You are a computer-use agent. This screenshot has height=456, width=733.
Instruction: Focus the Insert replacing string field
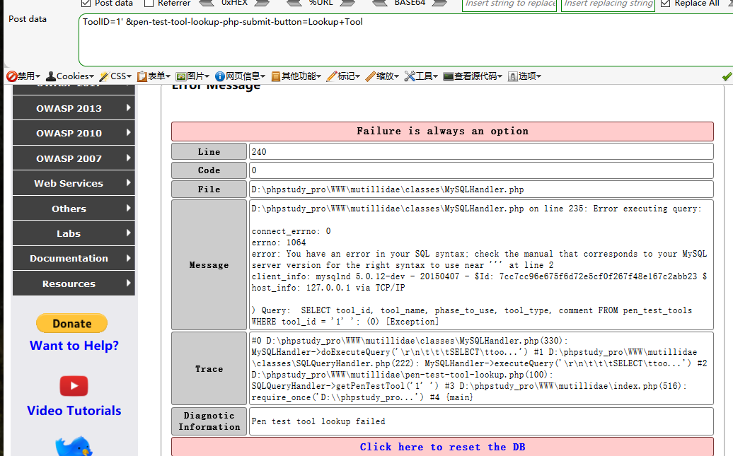(x=608, y=4)
